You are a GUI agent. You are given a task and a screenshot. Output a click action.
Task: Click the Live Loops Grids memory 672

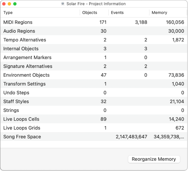(180, 128)
